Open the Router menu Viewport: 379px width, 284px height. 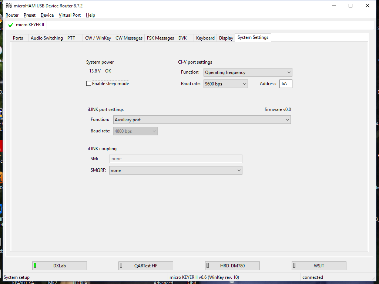tap(12, 15)
